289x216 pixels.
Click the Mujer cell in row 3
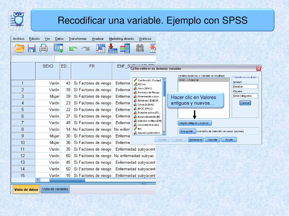[x=48, y=96]
